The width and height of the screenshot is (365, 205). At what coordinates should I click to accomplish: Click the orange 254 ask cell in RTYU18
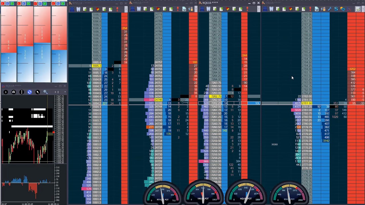[124, 28]
